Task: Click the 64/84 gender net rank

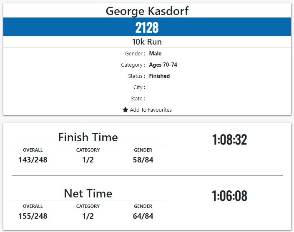Action: pyautogui.click(x=143, y=216)
